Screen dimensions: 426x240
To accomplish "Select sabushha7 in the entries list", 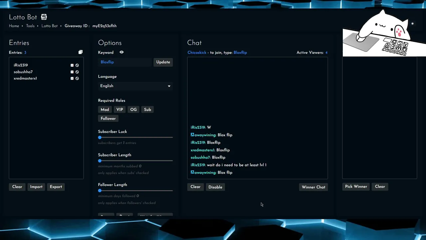I will click(x=23, y=72).
